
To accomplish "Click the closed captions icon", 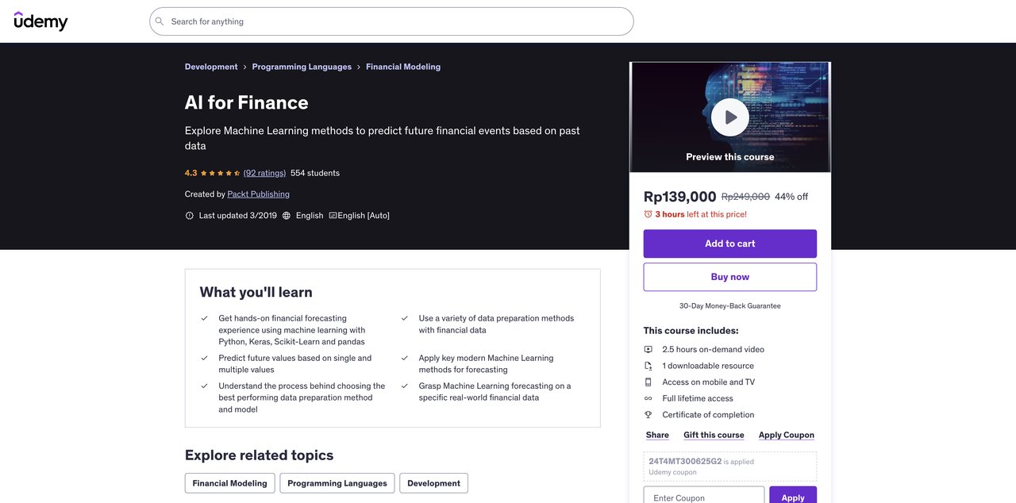I will click(333, 216).
